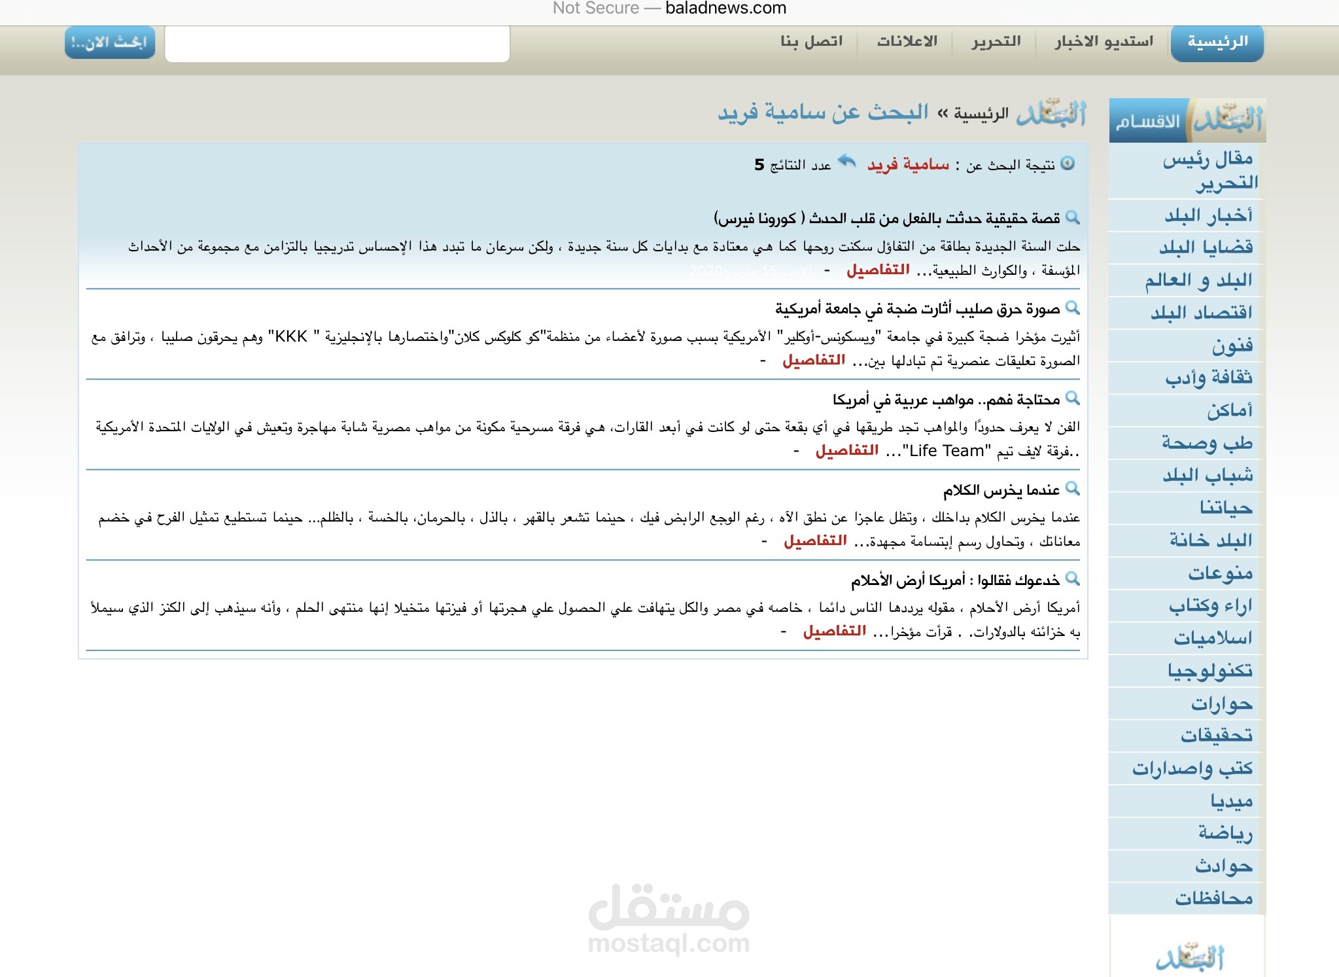Viewport: 1339px width, 977px height.
Task: Click the البلد logo at top of sidebar
Action: 1227,120
